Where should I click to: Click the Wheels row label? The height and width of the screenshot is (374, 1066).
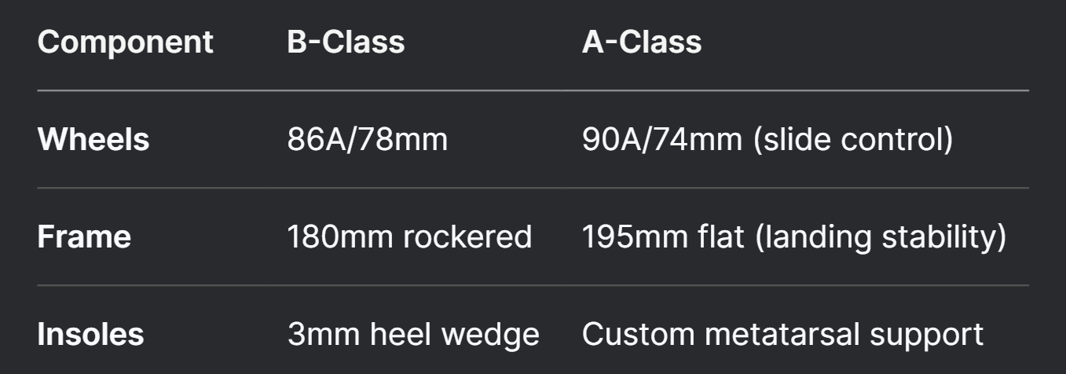click(x=93, y=139)
